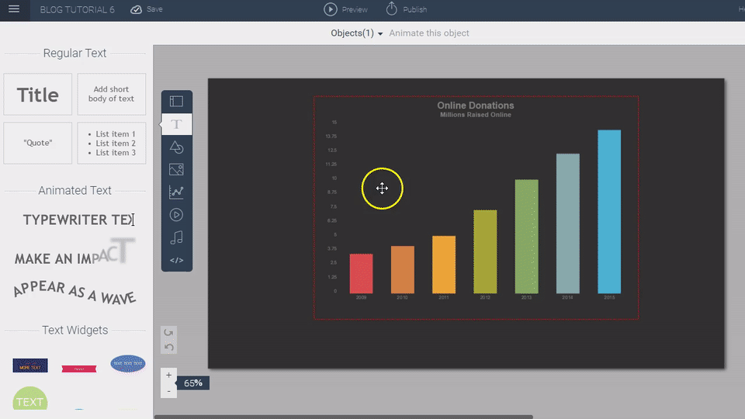Add a bulleted list item block
Image resolution: width=745 pixels, height=419 pixels.
point(111,143)
